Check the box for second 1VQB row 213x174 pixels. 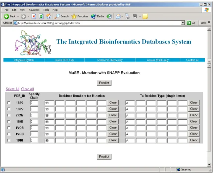point(9,134)
